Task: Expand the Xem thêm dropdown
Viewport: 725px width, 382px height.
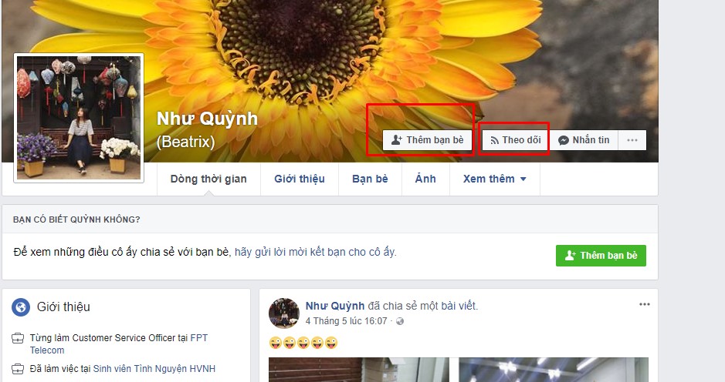Action: pos(495,179)
